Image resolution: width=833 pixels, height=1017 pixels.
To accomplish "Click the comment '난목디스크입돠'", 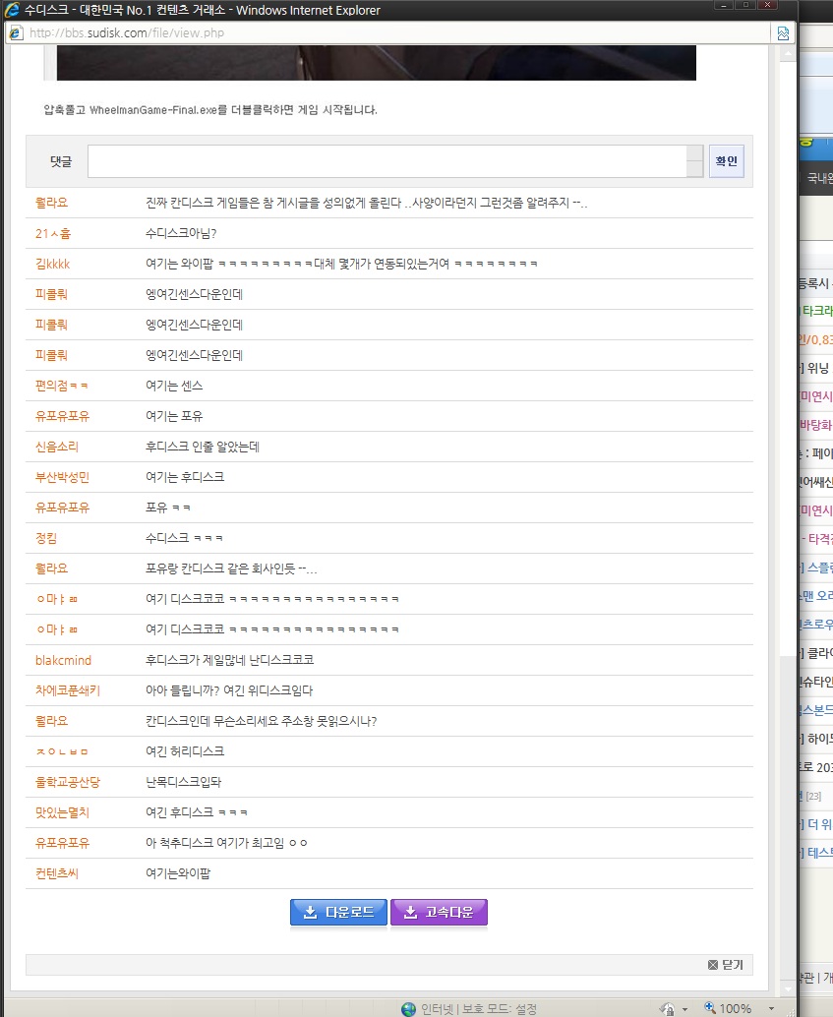I will [x=183, y=782].
